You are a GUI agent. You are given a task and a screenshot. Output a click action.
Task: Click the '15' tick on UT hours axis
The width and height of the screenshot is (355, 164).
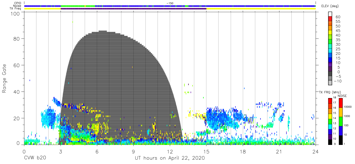(206, 152)
